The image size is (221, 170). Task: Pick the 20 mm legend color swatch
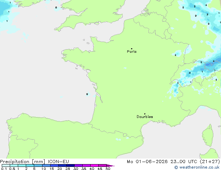tap(62, 165)
